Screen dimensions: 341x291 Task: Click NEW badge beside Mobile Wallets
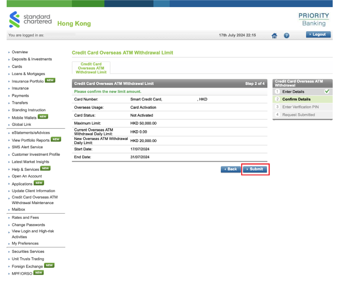(43, 117)
